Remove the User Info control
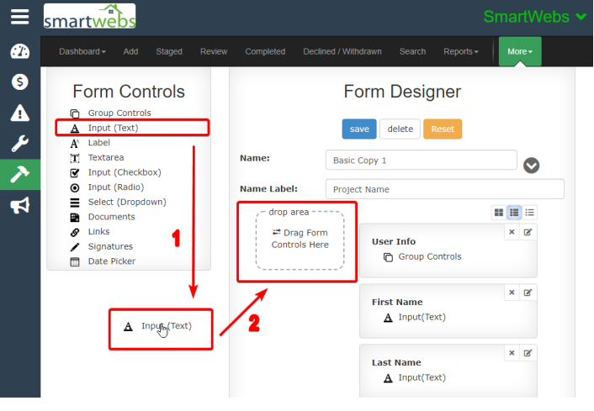The height and width of the screenshot is (411, 594). click(x=512, y=232)
